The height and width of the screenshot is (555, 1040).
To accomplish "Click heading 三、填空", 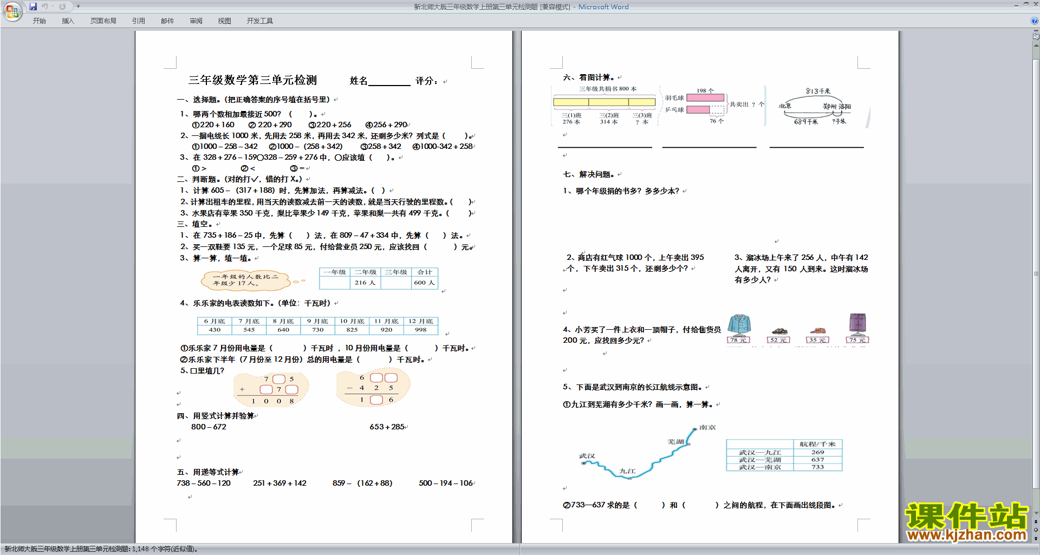I will 194,224.
